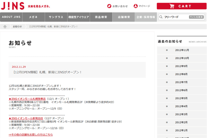The height and width of the screenshot is (138, 207).
Task: Click the サイト内検索 button
Action: (196, 17)
